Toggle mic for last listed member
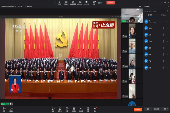 pos(163,68)
